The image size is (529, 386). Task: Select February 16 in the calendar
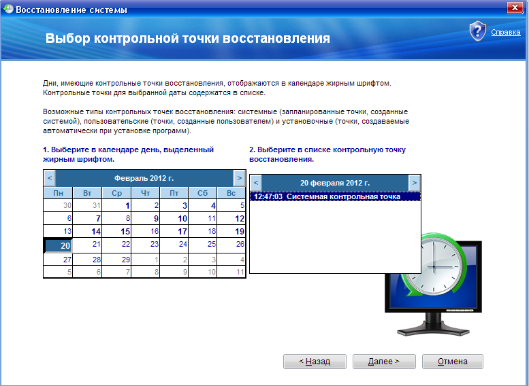tap(146, 231)
